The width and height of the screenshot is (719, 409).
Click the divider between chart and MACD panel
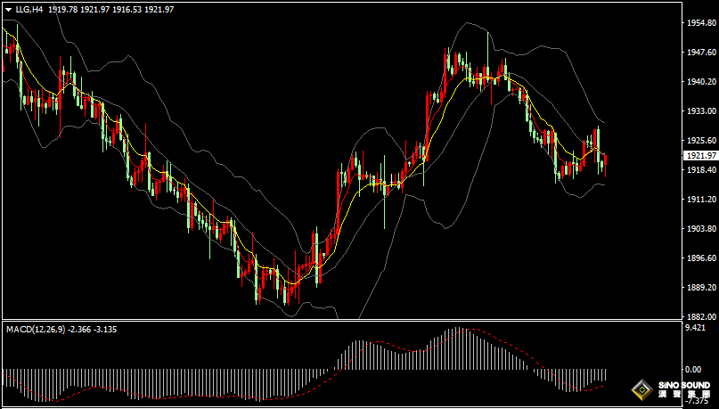pos(339,321)
